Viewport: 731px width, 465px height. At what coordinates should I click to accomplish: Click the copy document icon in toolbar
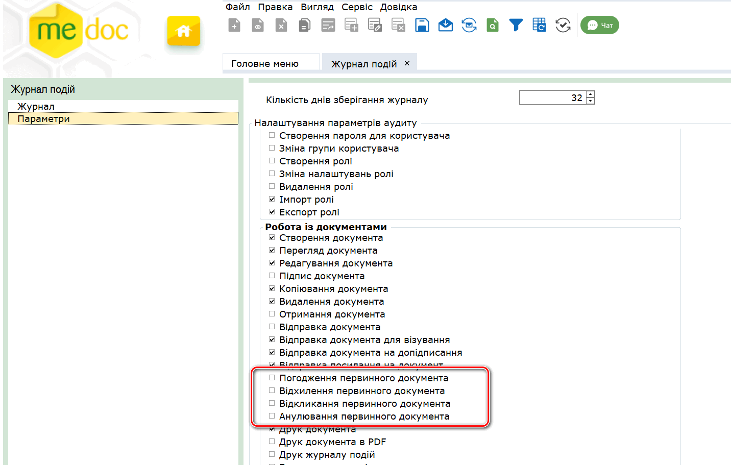tap(305, 25)
